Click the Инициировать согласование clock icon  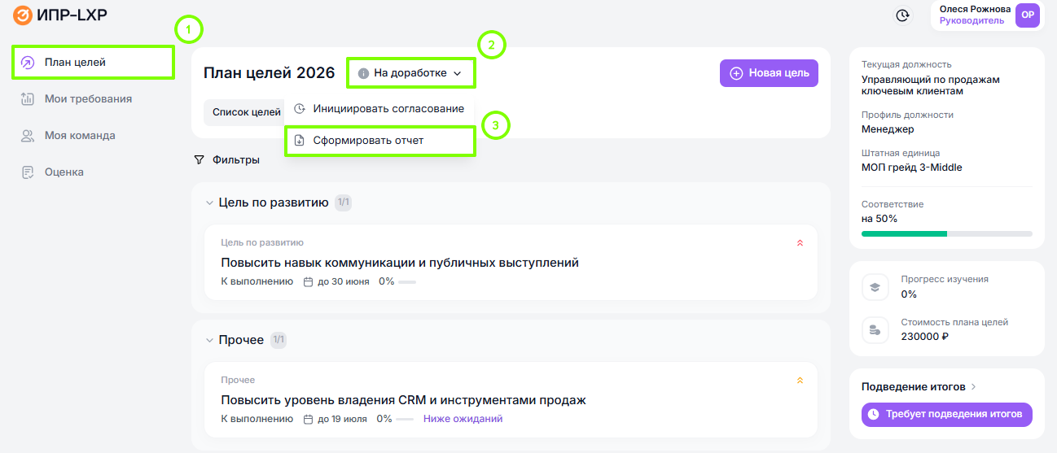pos(299,108)
